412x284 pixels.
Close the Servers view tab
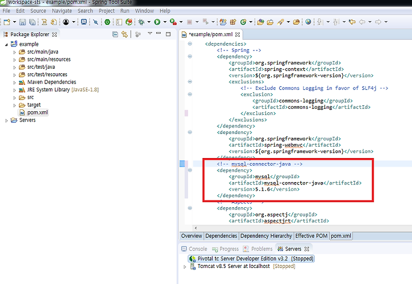point(307,249)
